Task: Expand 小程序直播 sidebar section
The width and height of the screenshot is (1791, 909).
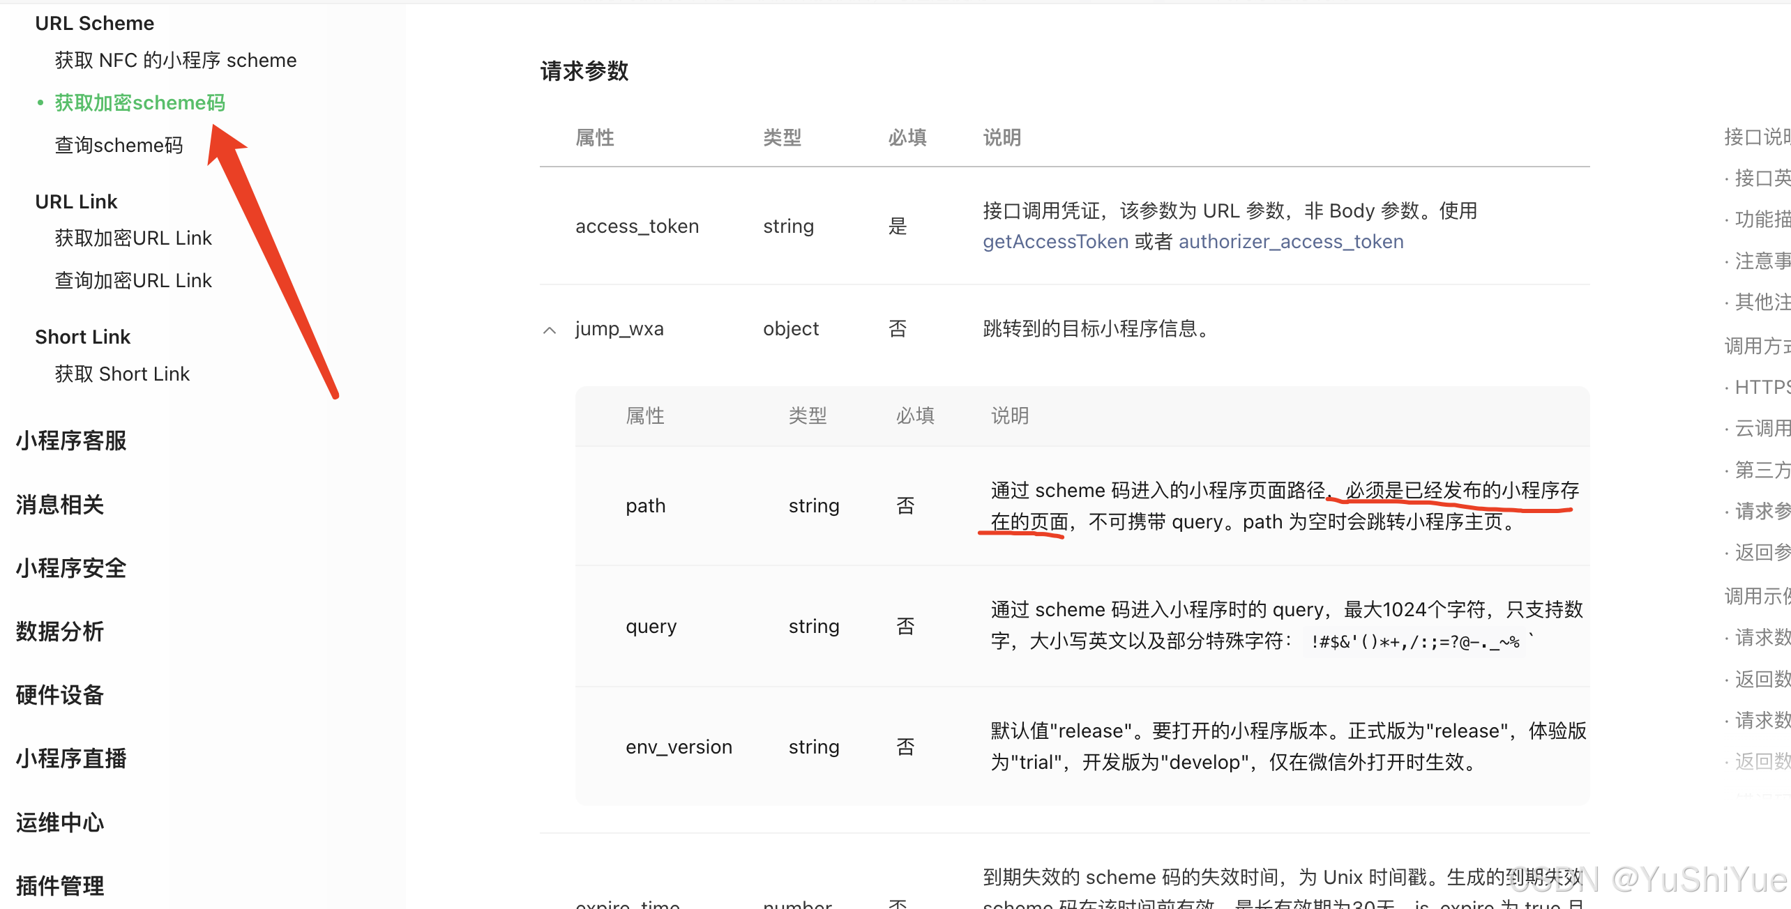Action: pos(71,758)
